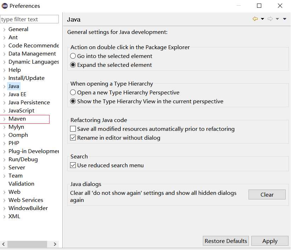Select Data Management category

[x=32, y=53]
